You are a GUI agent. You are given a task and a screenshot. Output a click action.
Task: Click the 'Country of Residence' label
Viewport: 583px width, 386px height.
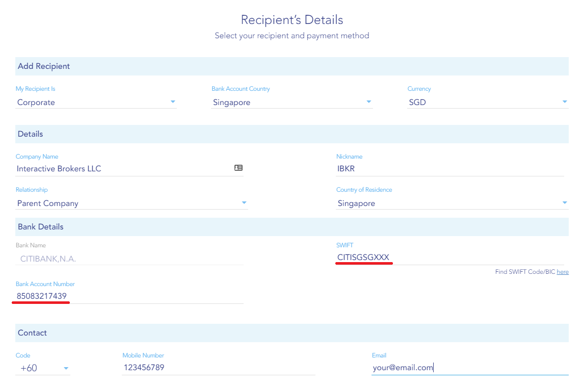point(364,190)
